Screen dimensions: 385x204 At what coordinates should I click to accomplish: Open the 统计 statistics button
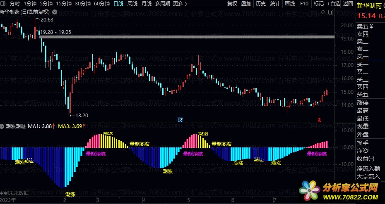275,3
